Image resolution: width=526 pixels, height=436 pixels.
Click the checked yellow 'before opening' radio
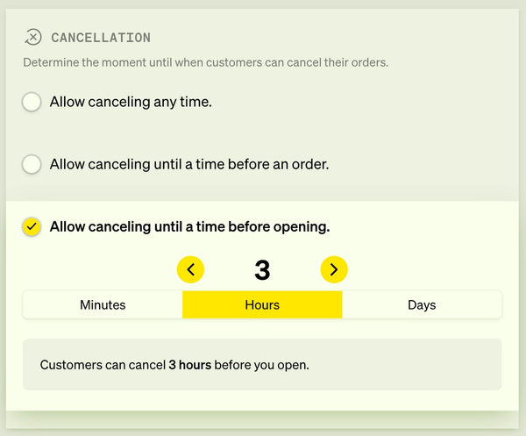click(x=32, y=226)
